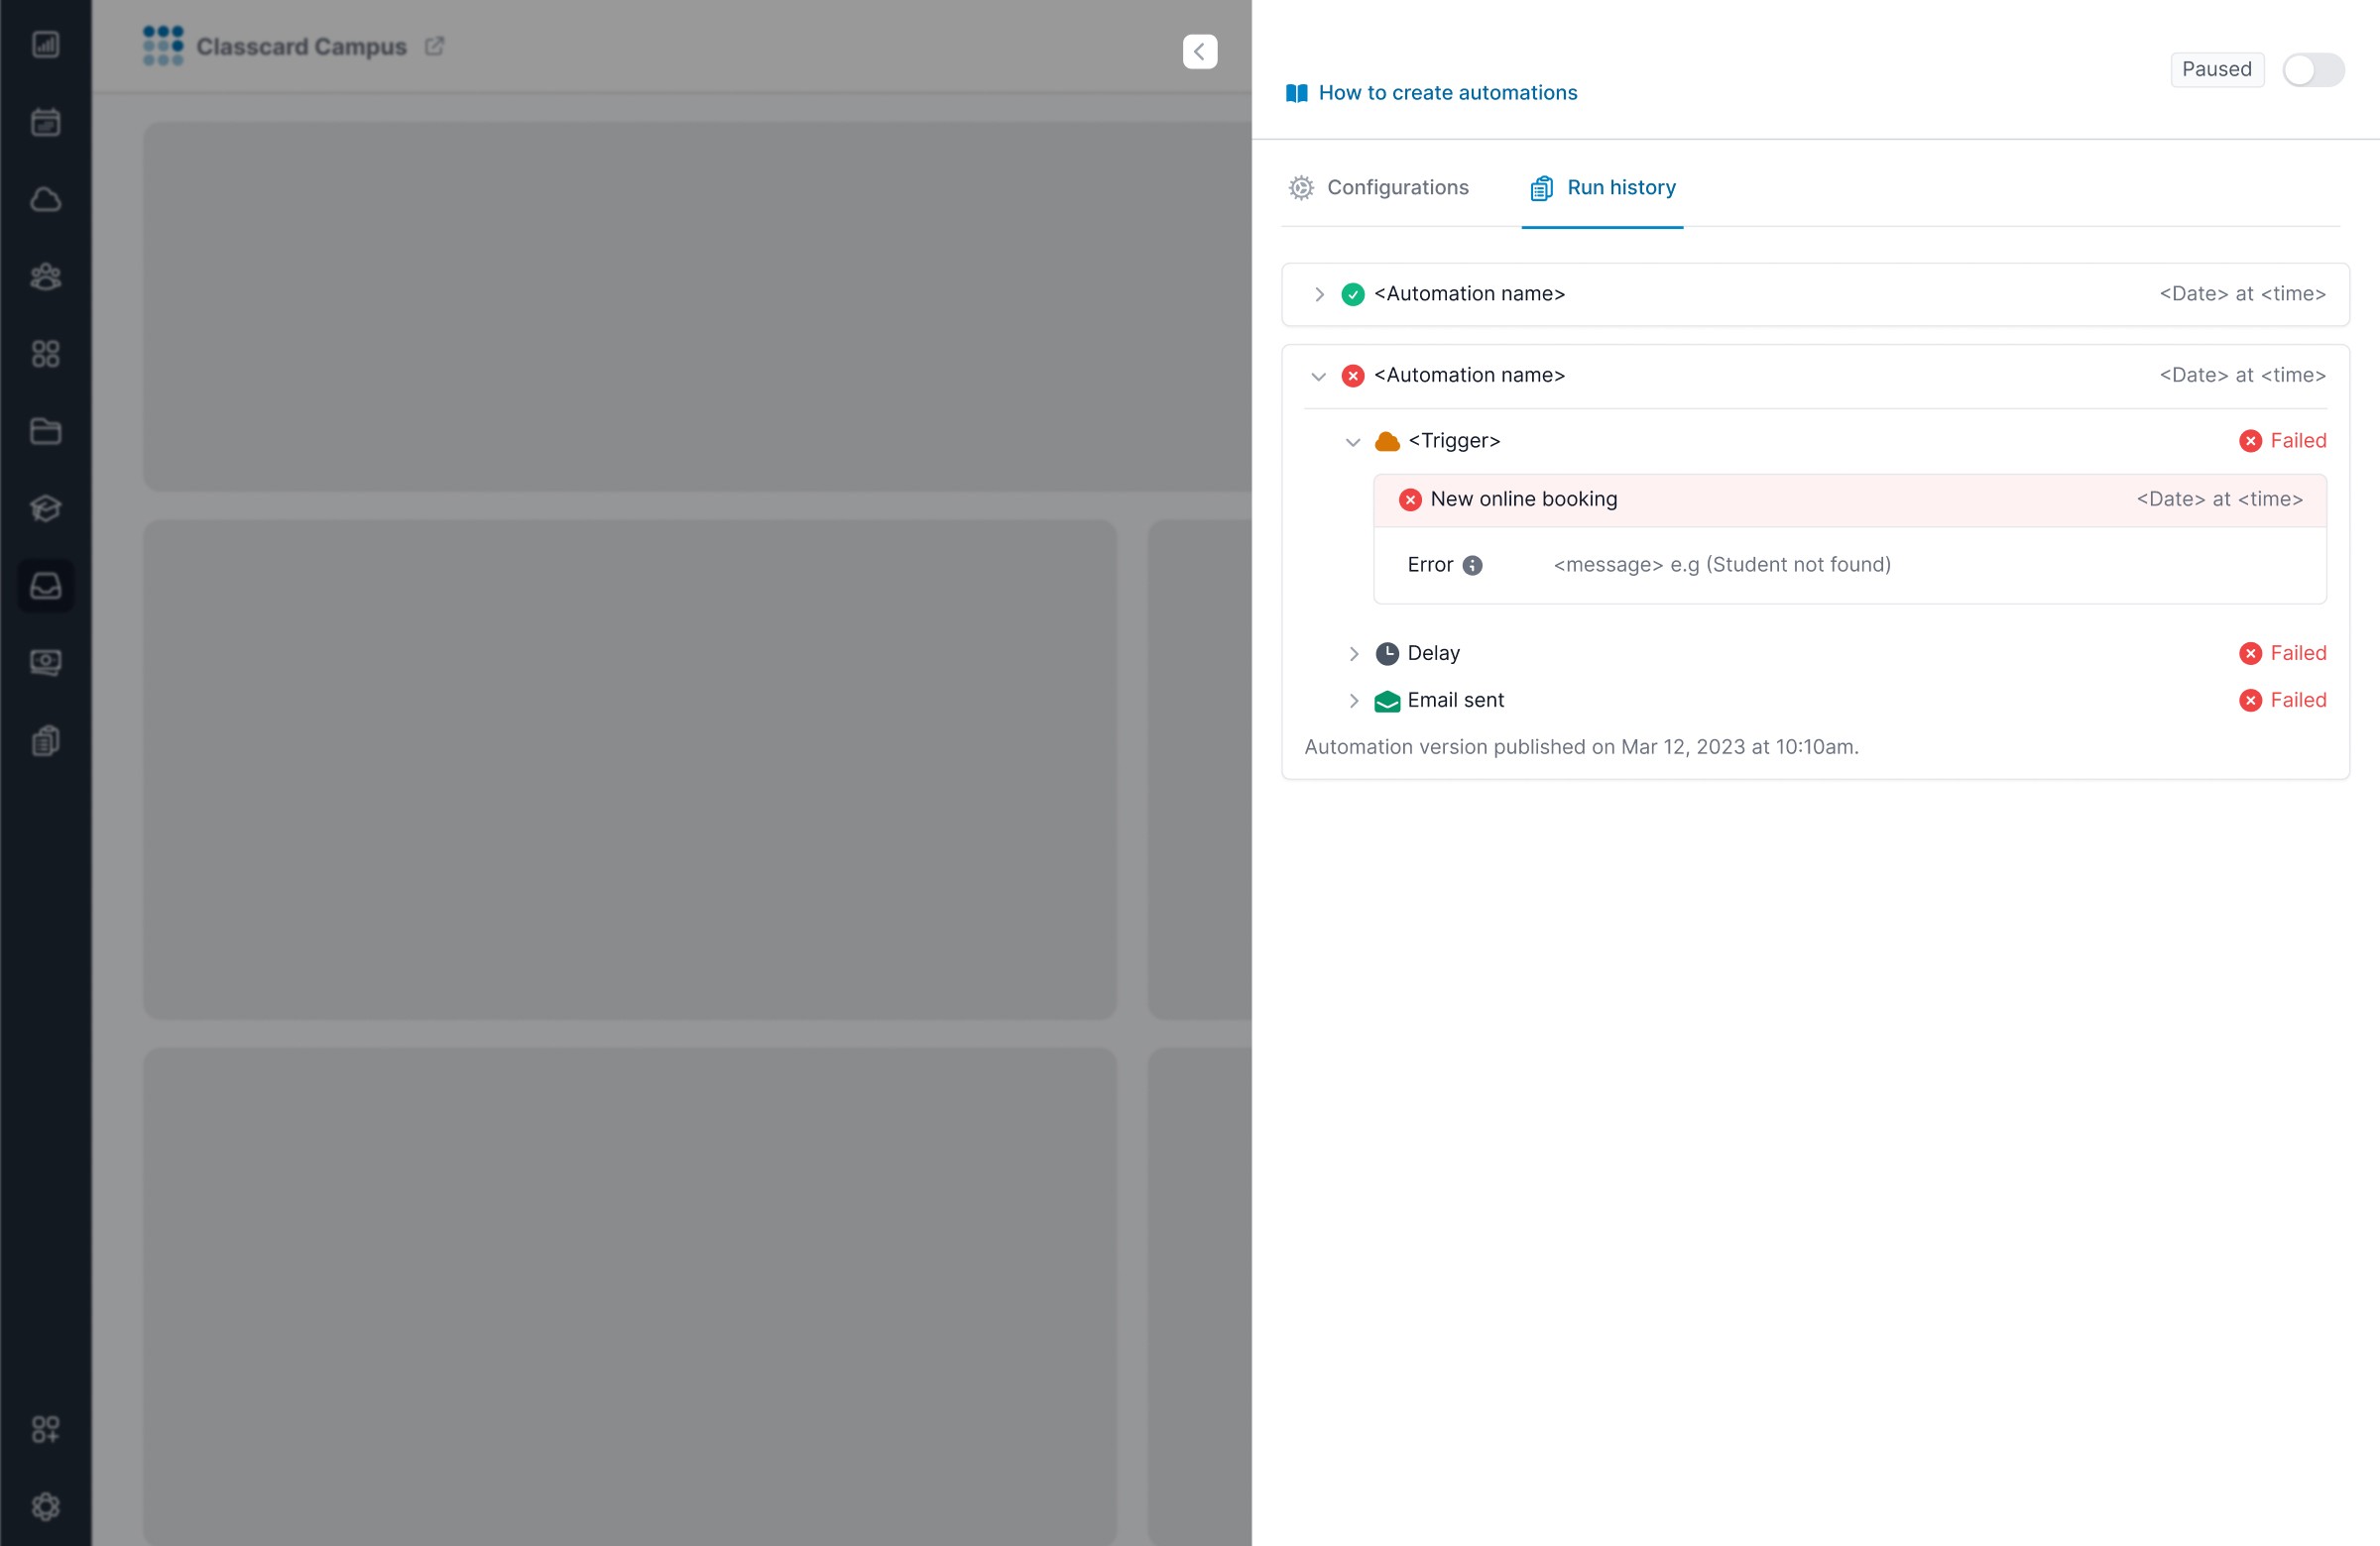Click the green envelope Email sent icon
Screen dimensions: 2380x1546
point(1387,702)
